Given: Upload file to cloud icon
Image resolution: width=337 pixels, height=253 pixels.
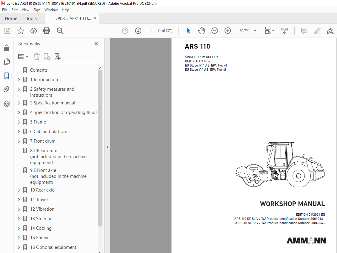Looking at the screenshot, I should 33,31.
